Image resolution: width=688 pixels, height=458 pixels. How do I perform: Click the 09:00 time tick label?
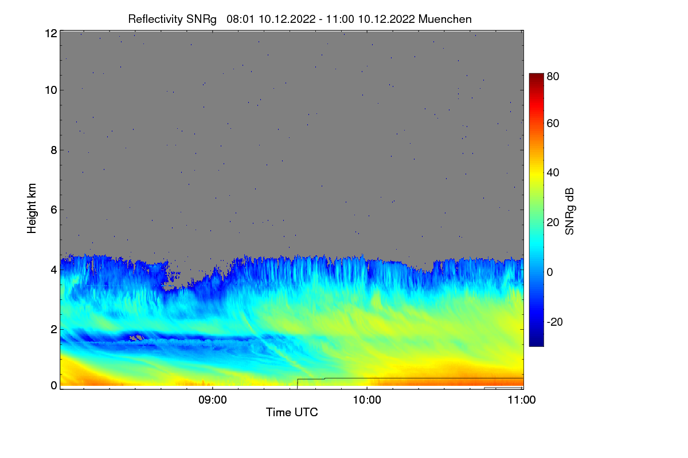pyautogui.click(x=213, y=400)
